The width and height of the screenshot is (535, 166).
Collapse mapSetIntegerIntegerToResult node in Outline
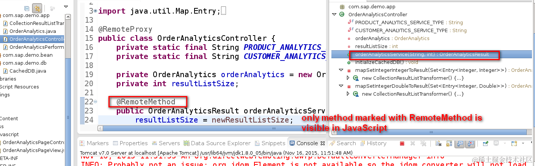[342, 70]
